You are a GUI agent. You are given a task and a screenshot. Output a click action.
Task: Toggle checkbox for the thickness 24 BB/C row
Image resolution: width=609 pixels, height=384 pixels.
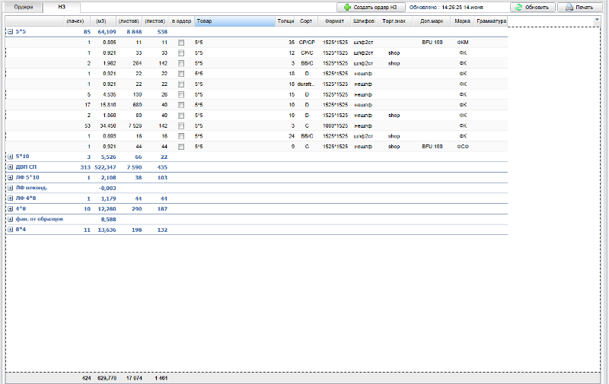click(x=181, y=135)
